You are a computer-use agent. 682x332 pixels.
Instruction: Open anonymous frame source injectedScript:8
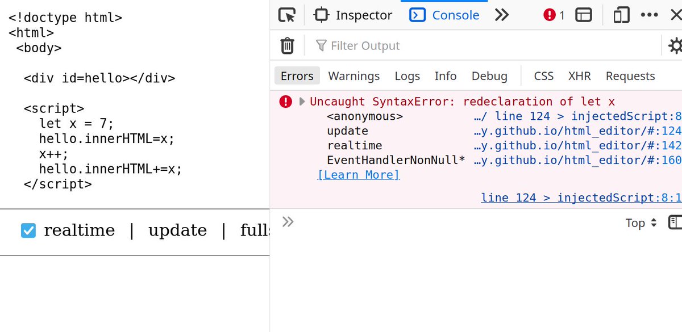(577, 116)
